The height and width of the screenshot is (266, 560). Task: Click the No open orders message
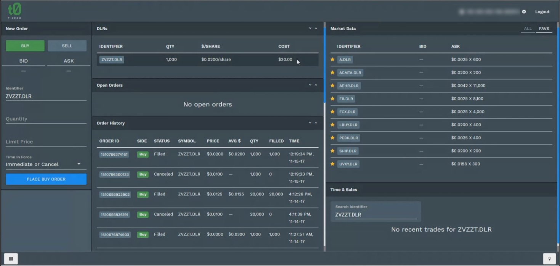click(208, 104)
